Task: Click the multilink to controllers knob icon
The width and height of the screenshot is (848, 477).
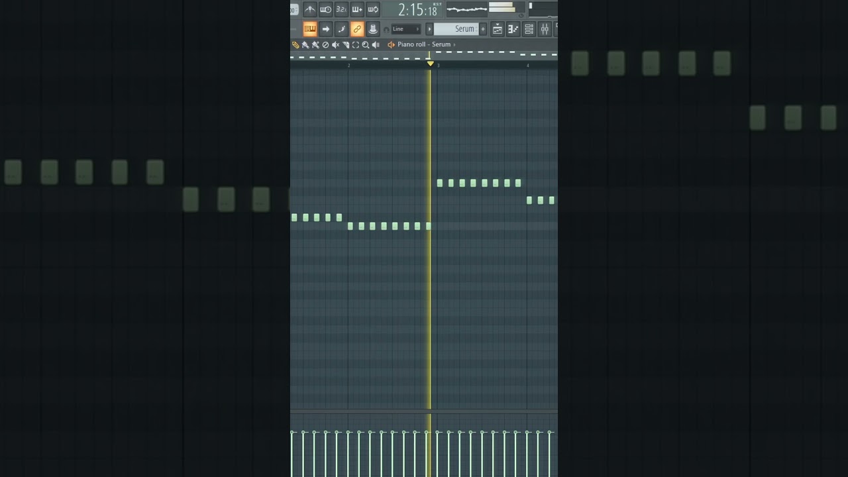Action: click(x=373, y=28)
